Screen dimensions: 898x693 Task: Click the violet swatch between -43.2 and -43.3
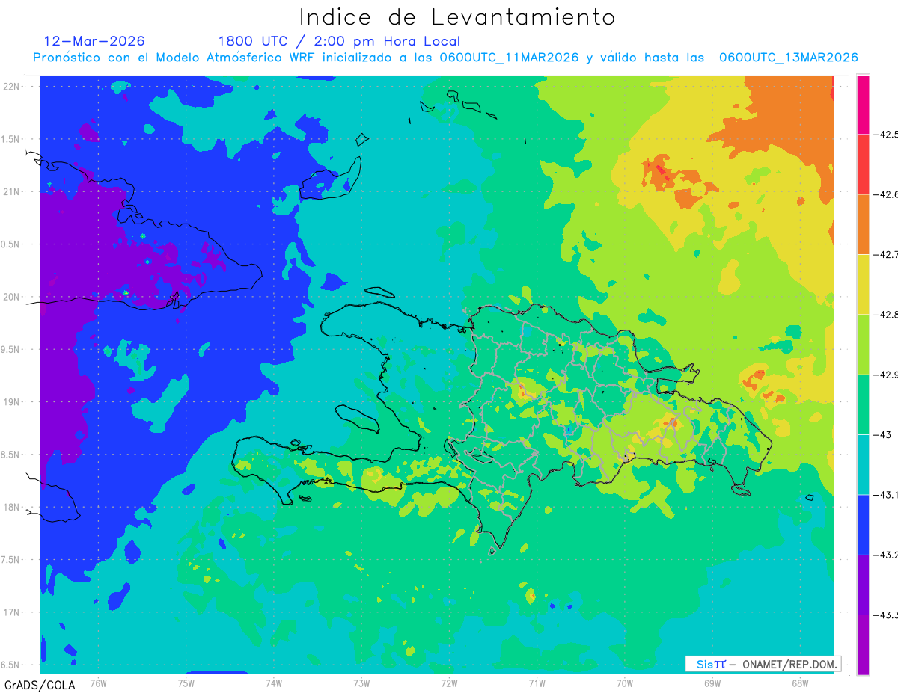pyautogui.click(x=863, y=585)
